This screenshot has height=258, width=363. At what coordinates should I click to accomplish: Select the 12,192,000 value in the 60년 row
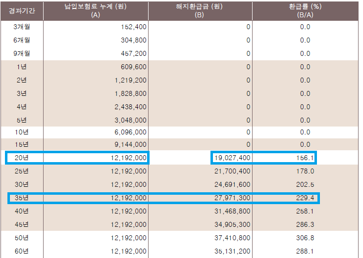point(129,251)
